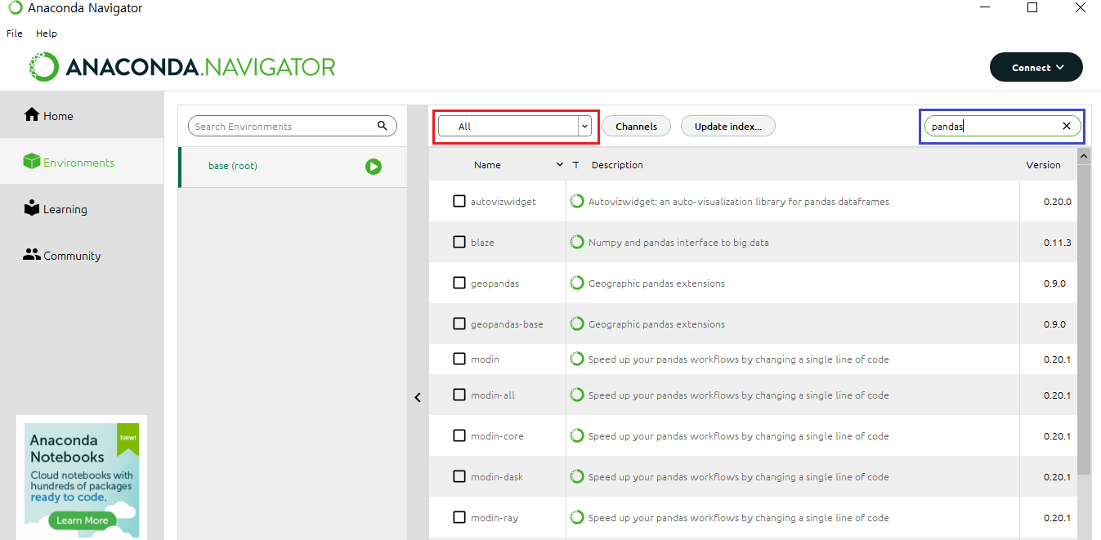Viewport: 1101px width, 540px height.
Task: Open the Connect dropdown button
Action: pyautogui.click(x=1036, y=67)
